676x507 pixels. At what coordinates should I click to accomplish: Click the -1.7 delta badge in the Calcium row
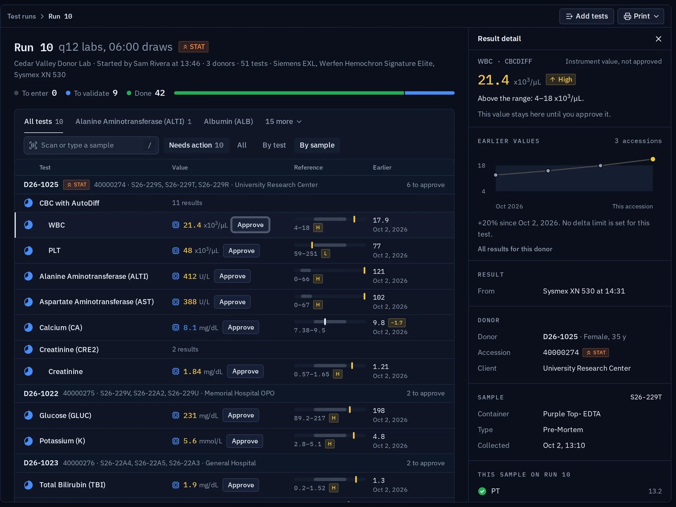point(397,323)
